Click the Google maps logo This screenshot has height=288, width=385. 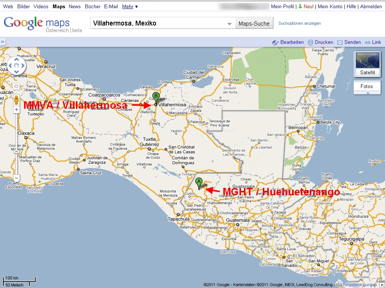coord(42,24)
